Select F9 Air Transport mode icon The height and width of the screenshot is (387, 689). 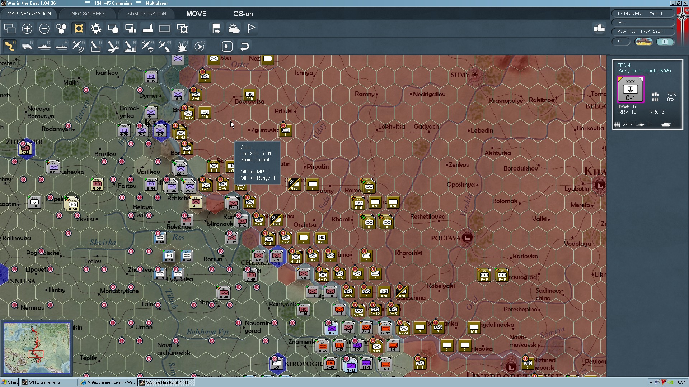pos(147,46)
